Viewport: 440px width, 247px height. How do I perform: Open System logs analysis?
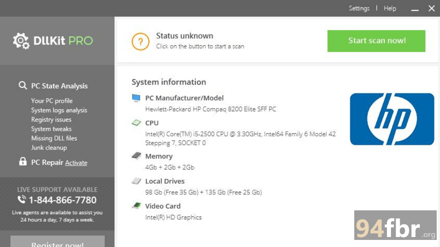[59, 110]
